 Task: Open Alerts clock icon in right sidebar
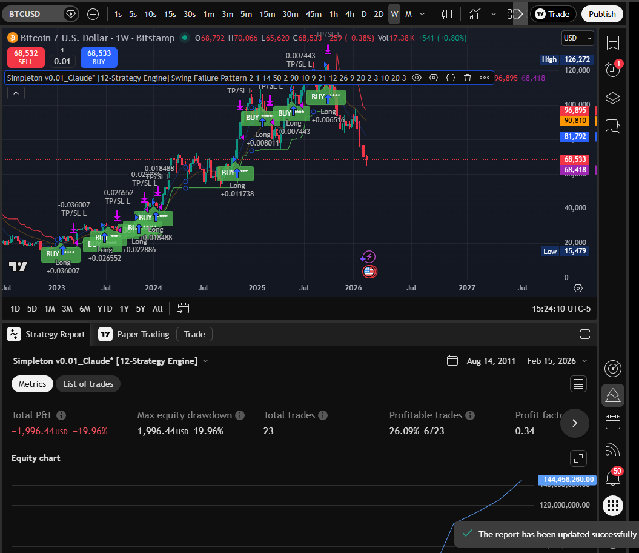(x=612, y=69)
